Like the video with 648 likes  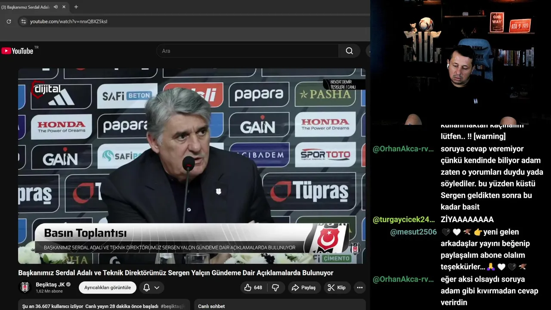(x=253, y=288)
